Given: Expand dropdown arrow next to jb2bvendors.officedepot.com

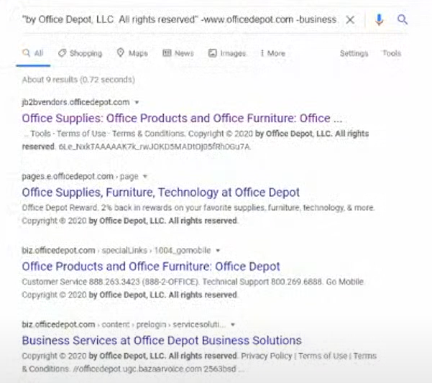Looking at the screenshot, I should (x=137, y=103).
